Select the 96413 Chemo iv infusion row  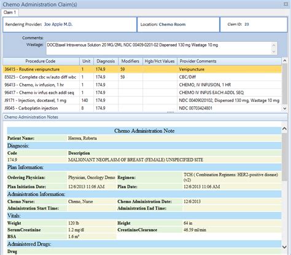pos(142,85)
